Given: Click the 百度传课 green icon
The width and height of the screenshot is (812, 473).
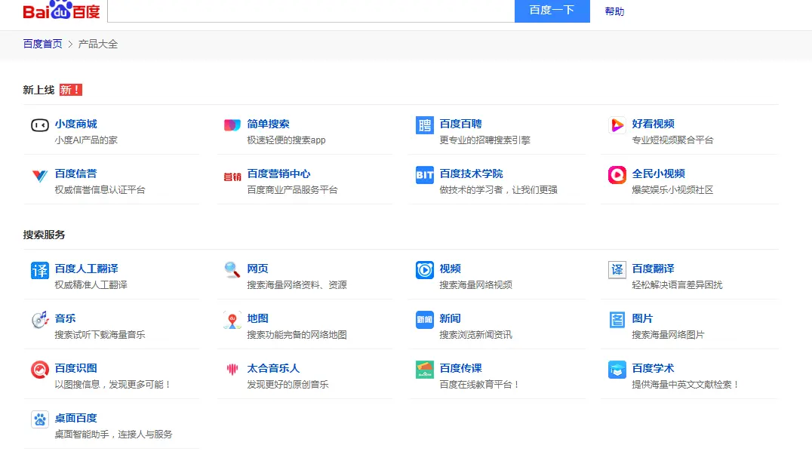Looking at the screenshot, I should [425, 370].
